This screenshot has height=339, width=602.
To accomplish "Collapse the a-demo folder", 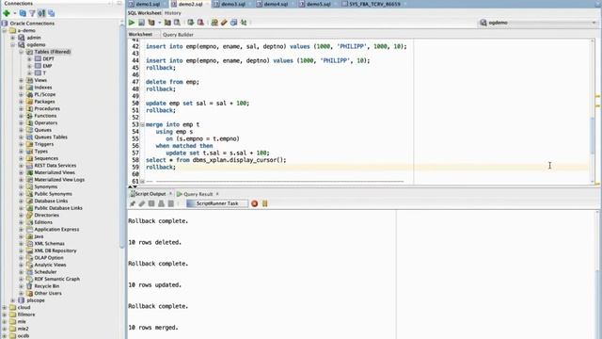I will [x=5, y=31].
